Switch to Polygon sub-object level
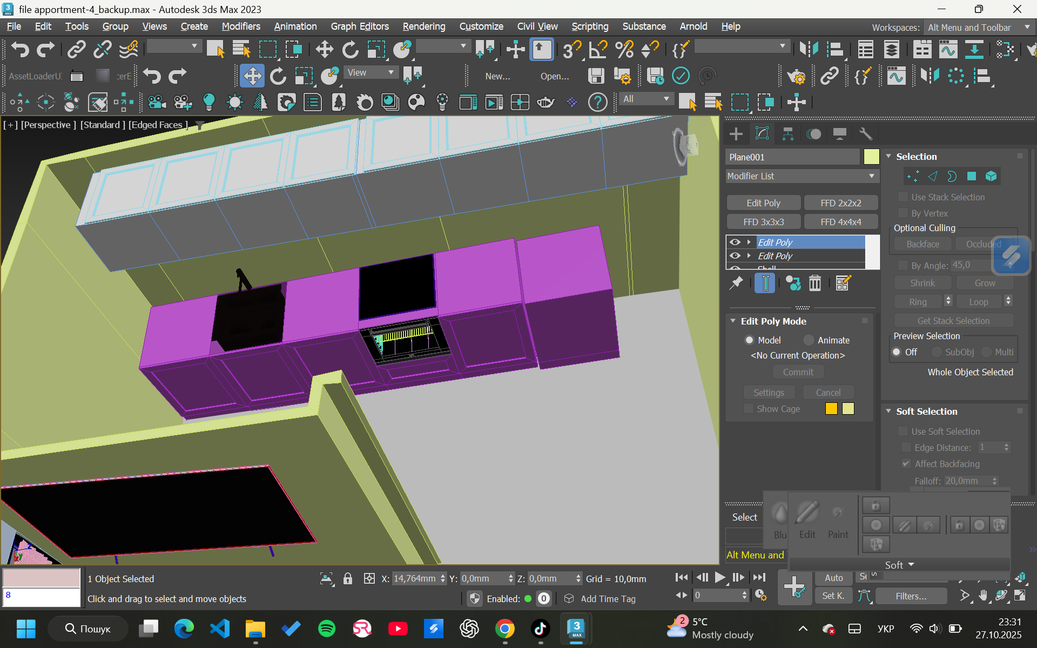 point(972,177)
